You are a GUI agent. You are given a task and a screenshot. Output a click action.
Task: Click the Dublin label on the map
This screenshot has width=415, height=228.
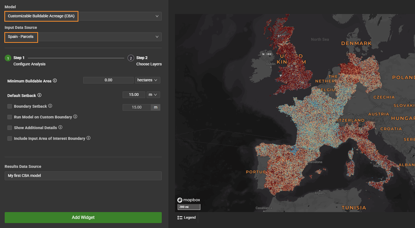coord(271,64)
